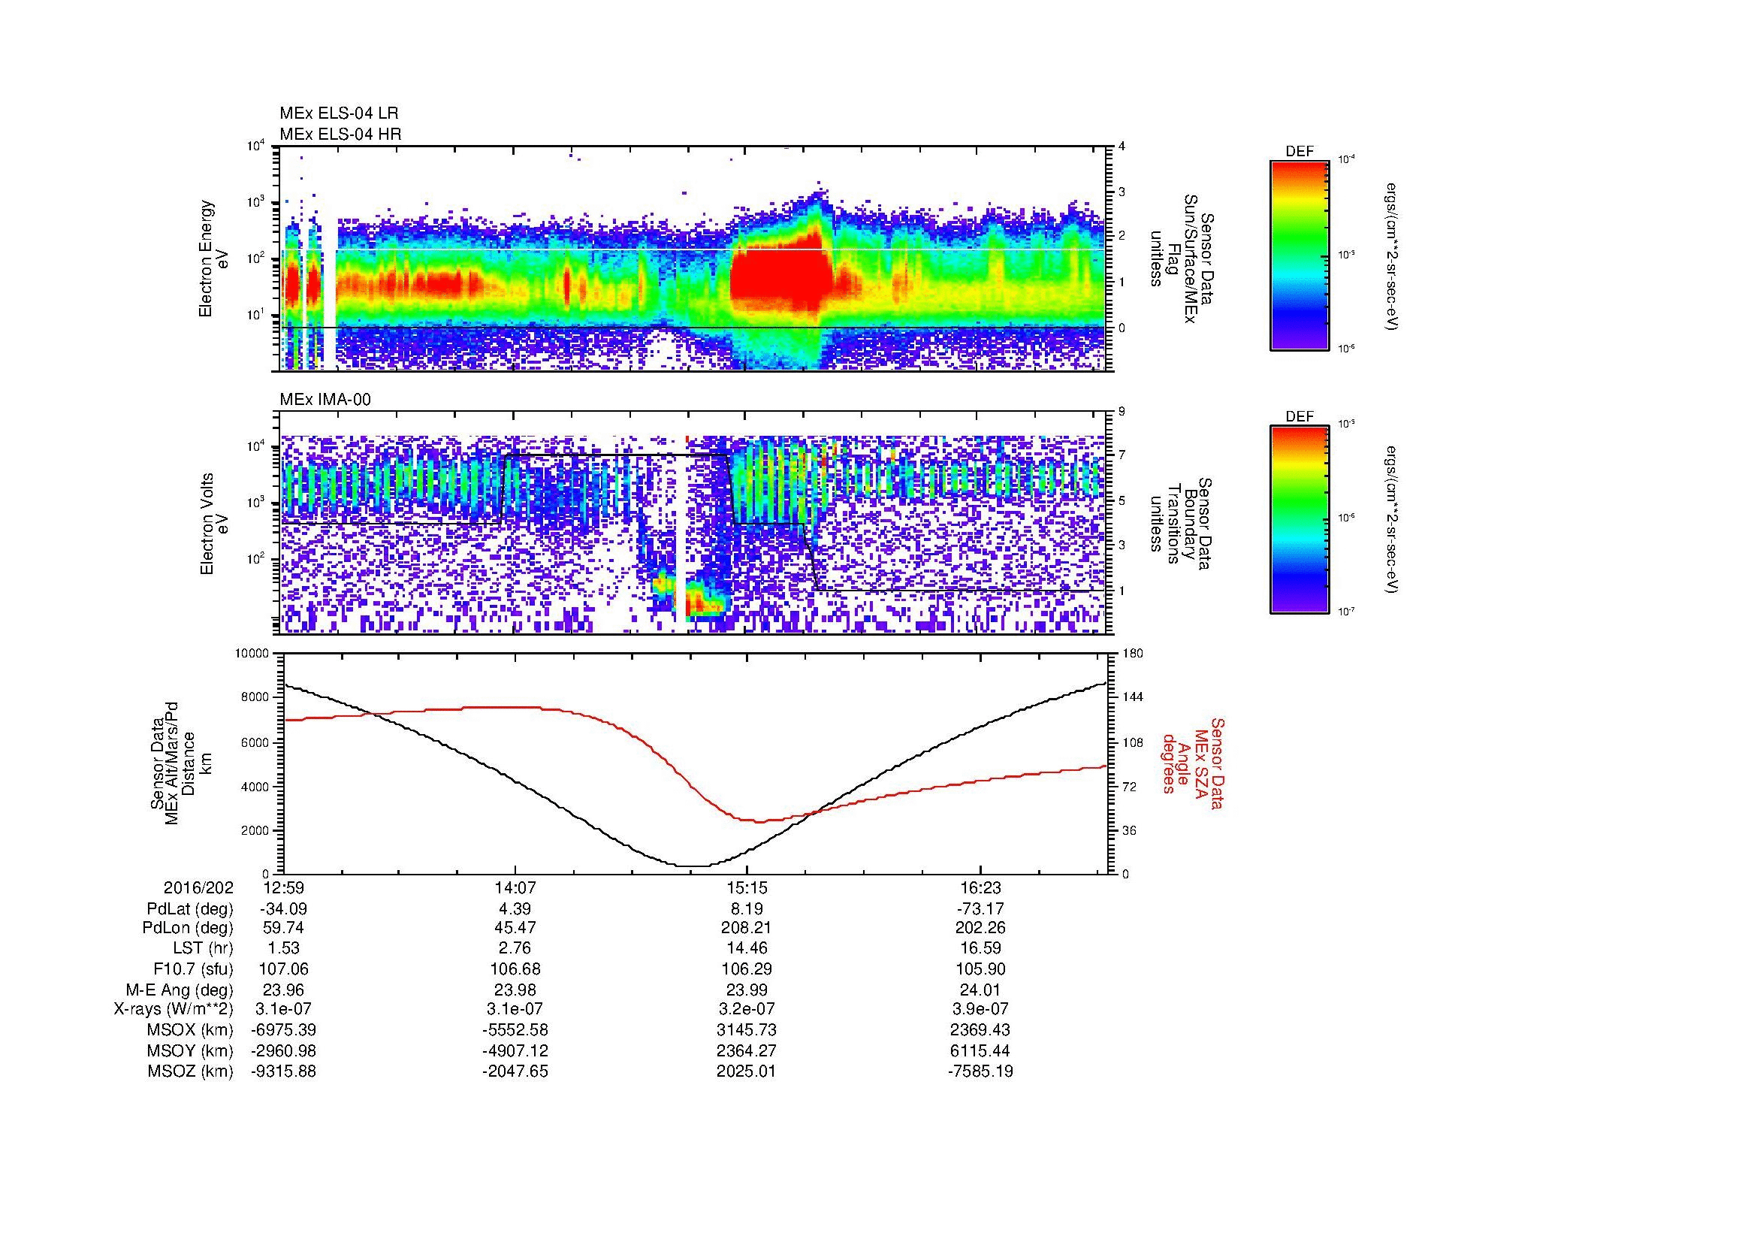Click the 'PdLon (deg)' row label
Viewport: 1757px width, 1242px height.
pos(189,928)
